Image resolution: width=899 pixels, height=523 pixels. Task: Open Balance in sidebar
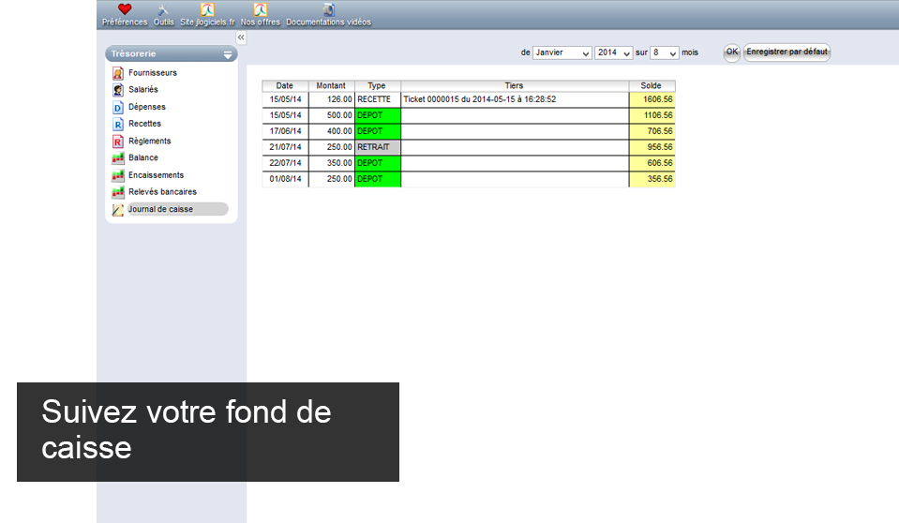click(x=143, y=157)
